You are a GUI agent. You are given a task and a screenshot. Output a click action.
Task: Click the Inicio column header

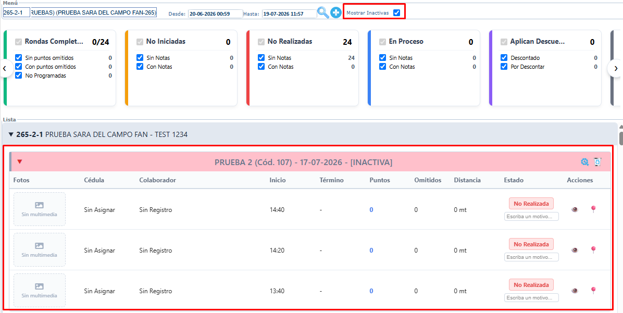(x=277, y=180)
